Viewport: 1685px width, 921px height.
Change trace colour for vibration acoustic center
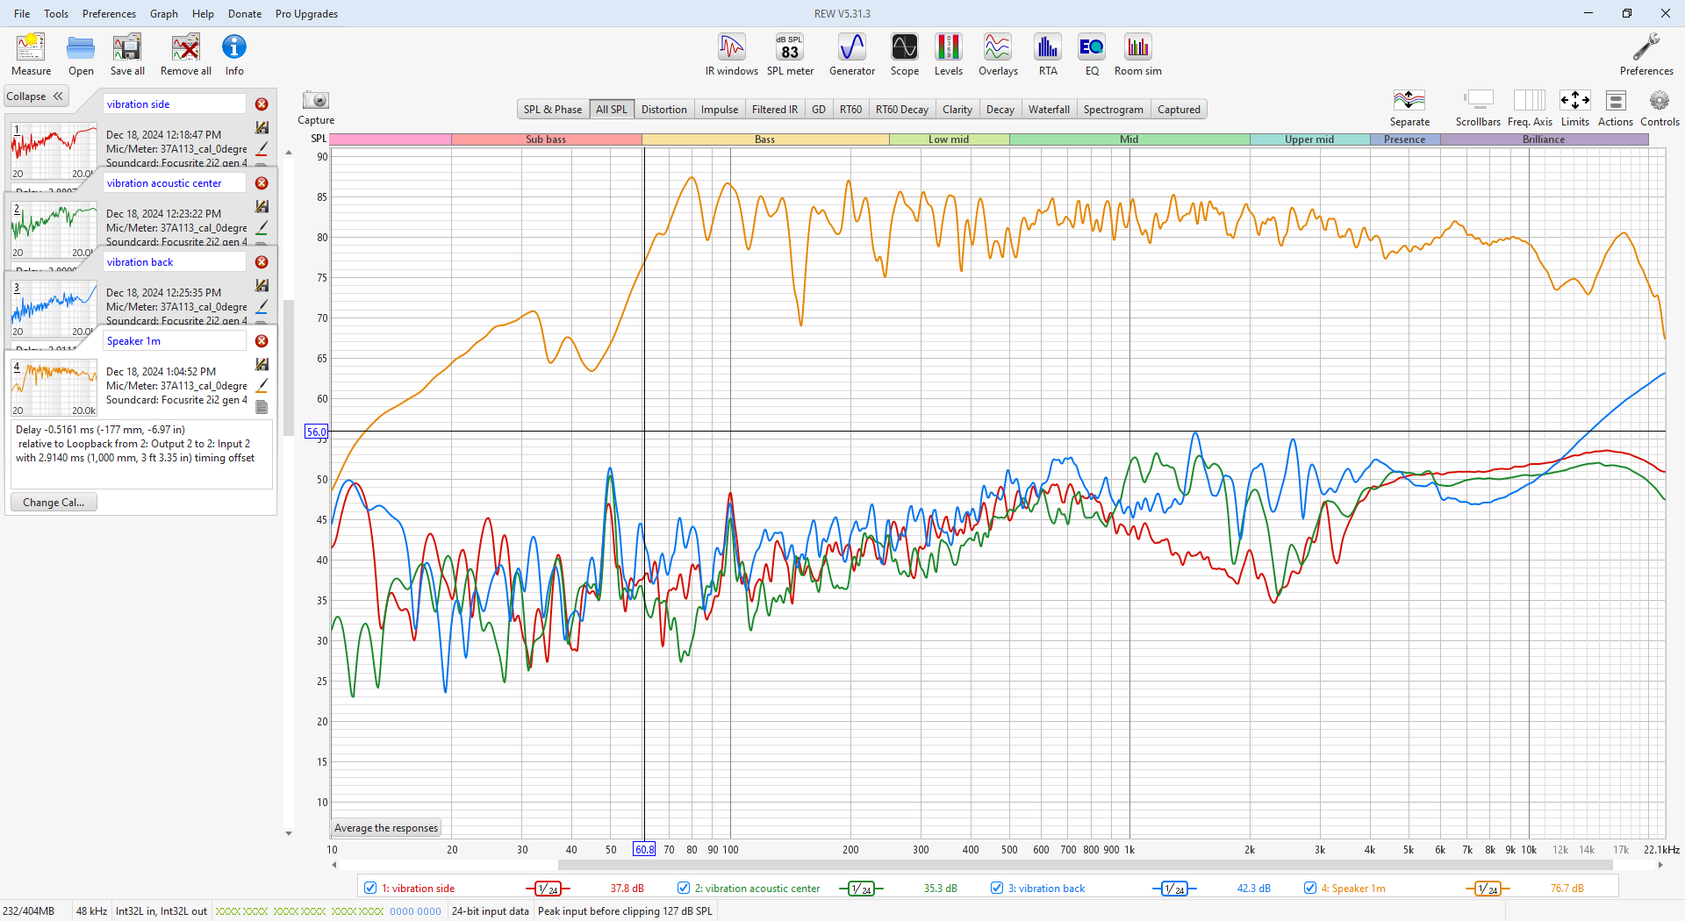[x=262, y=228]
